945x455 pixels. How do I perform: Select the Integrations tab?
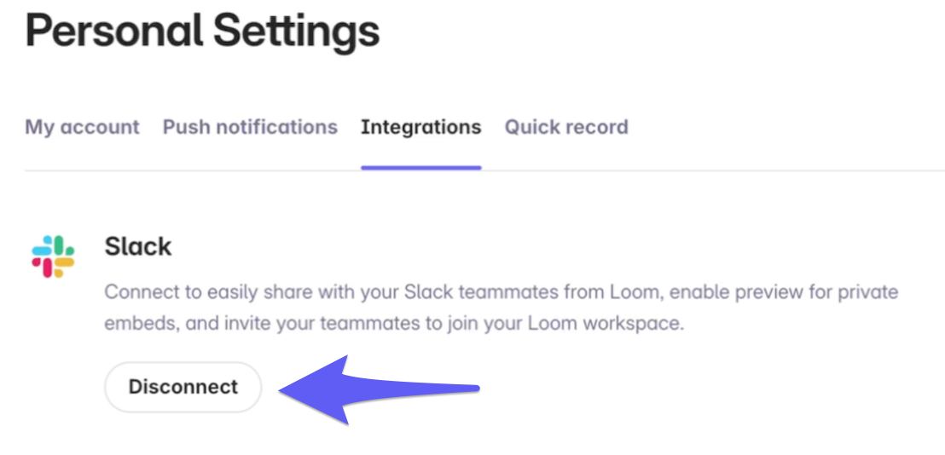[420, 127]
